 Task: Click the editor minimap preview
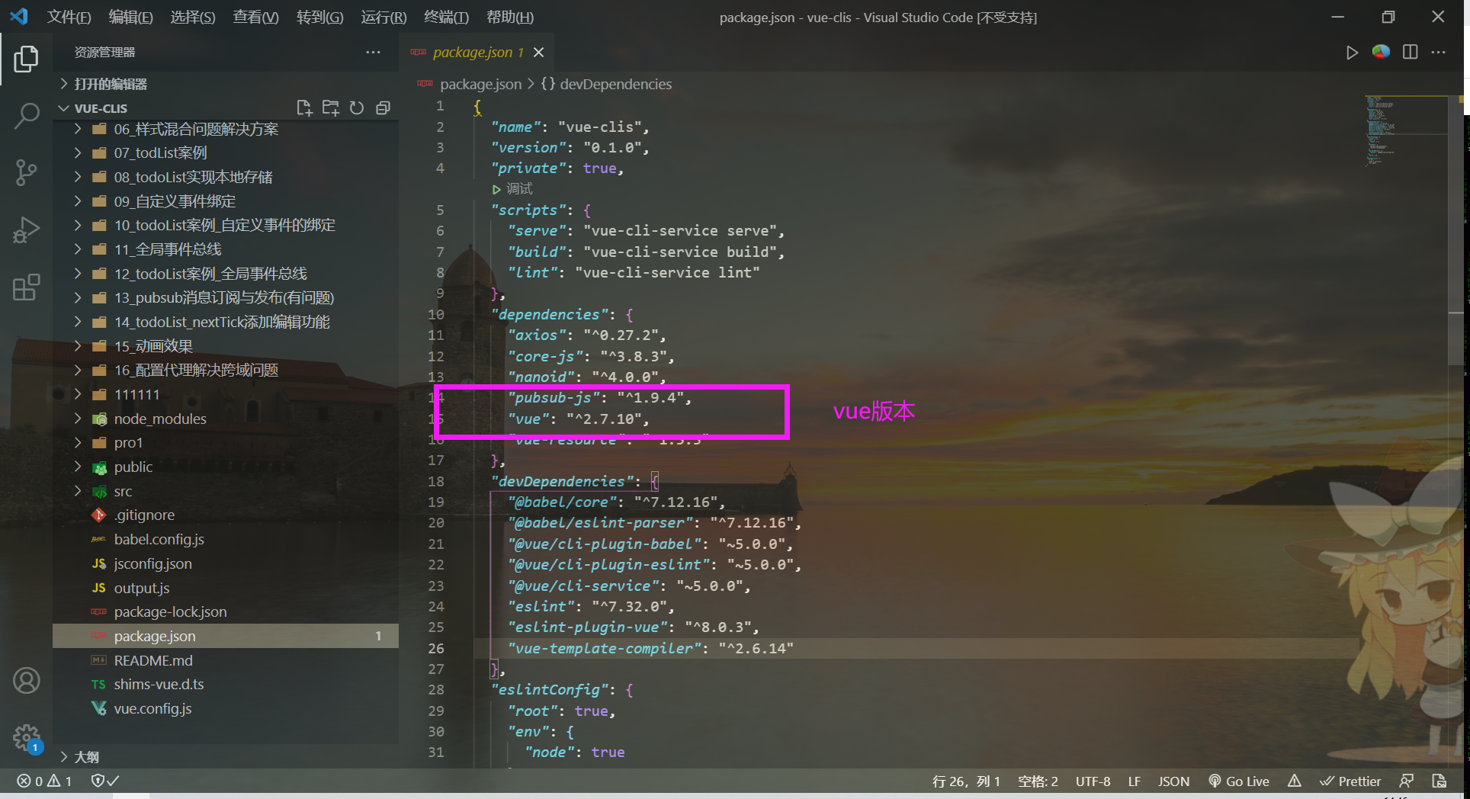pyautogui.click(x=1405, y=131)
